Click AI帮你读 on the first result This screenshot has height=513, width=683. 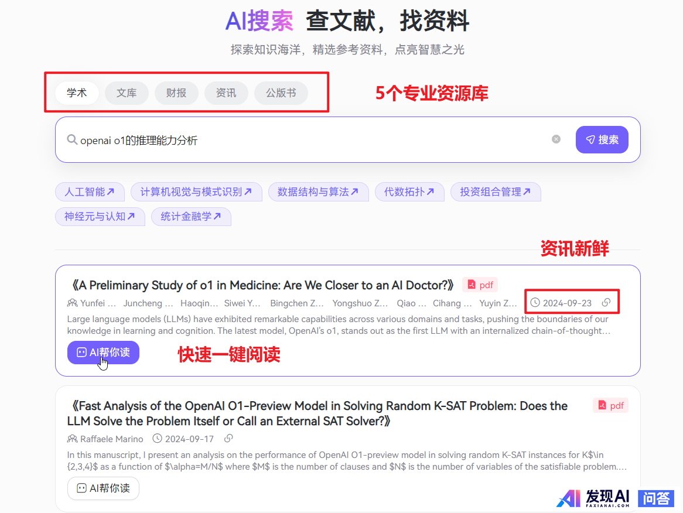[103, 353]
